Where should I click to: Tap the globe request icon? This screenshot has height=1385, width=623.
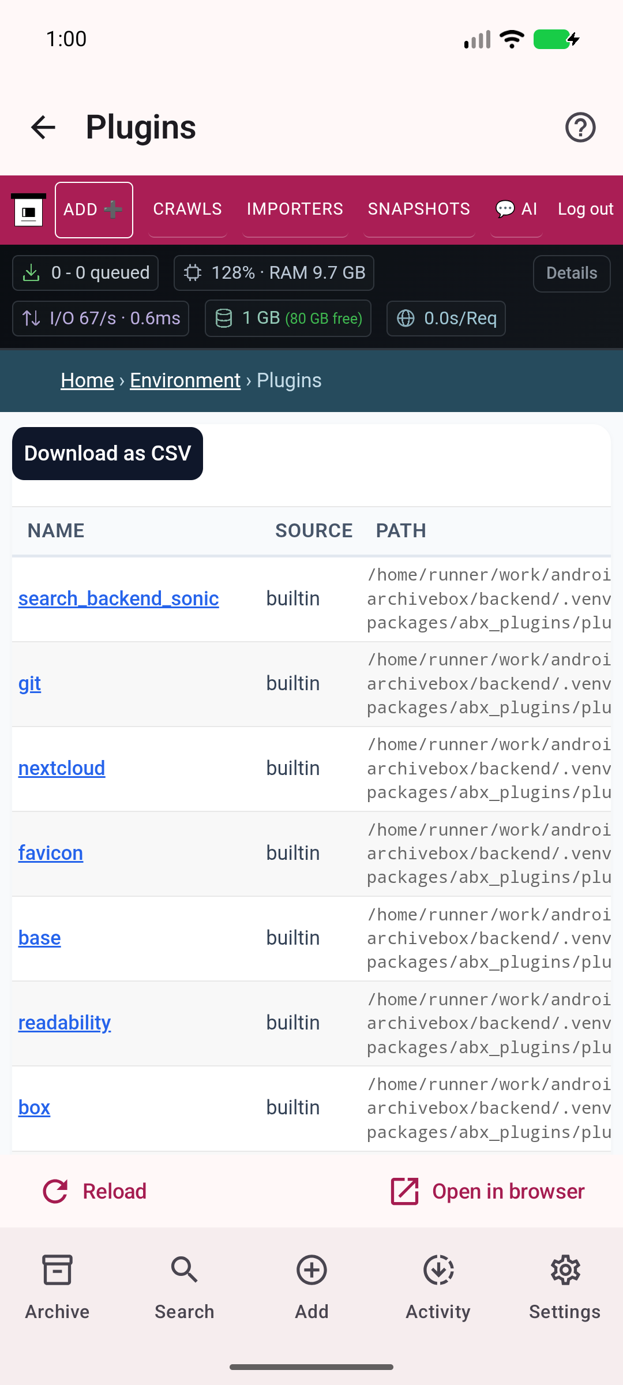point(406,319)
